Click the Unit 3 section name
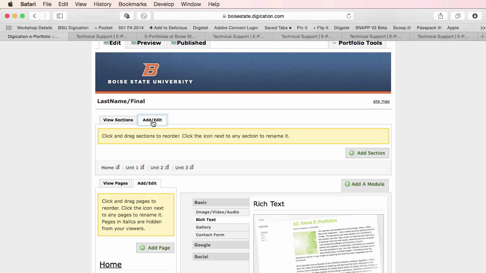The height and width of the screenshot is (273, 486). click(x=181, y=168)
